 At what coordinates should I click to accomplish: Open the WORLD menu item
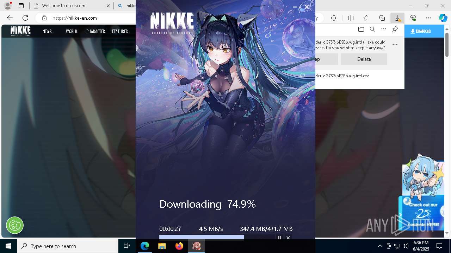72,31
